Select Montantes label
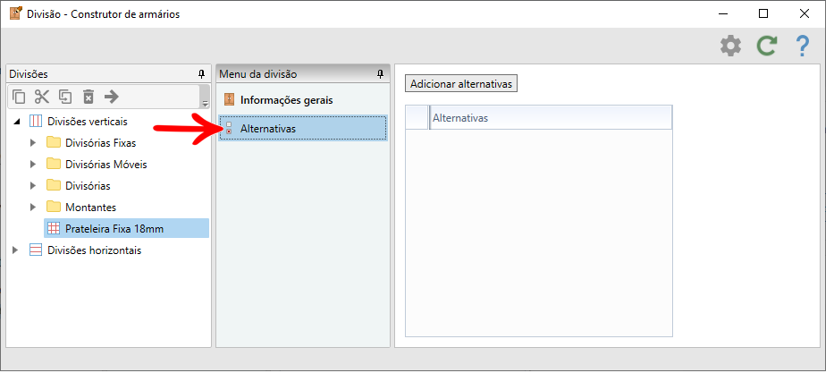Viewport: 834px width, 373px height. [x=90, y=207]
